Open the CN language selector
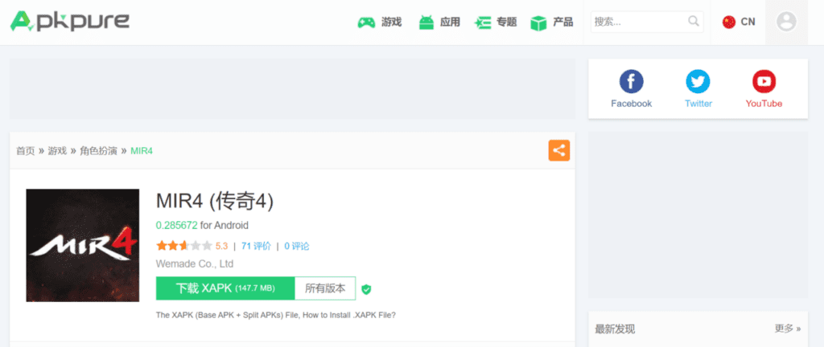The width and height of the screenshot is (824, 347). (739, 22)
